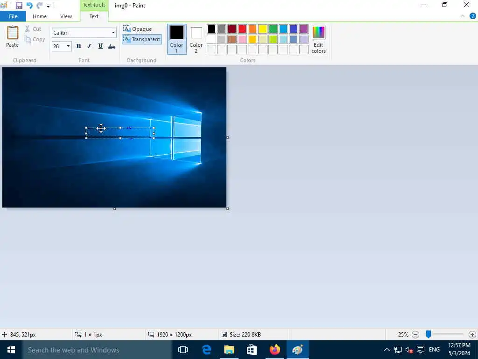This screenshot has width=478, height=359.
Task: Switch to the Home tab
Action: pyautogui.click(x=40, y=16)
